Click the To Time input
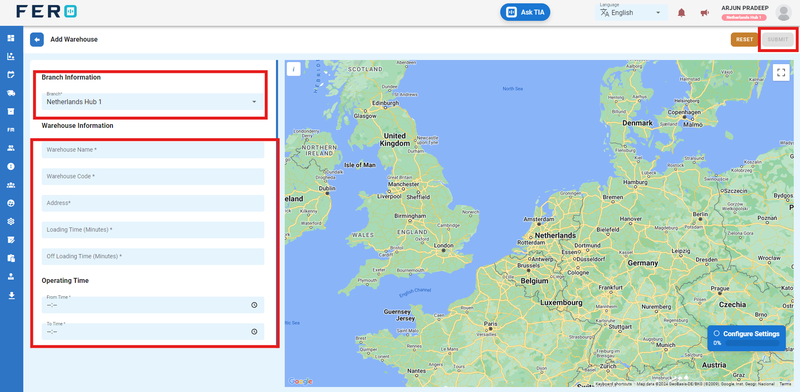The height and width of the screenshot is (392, 800). (x=153, y=332)
